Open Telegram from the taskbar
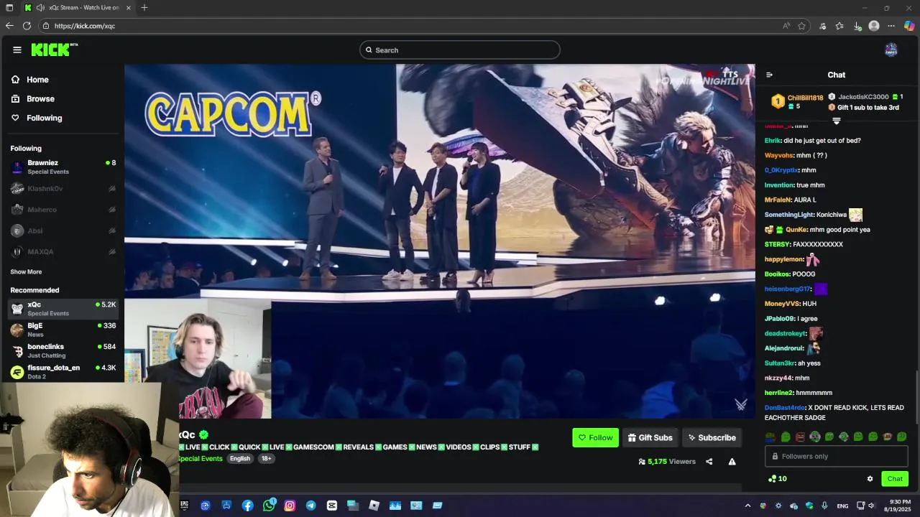Image resolution: width=920 pixels, height=517 pixels. click(x=310, y=506)
